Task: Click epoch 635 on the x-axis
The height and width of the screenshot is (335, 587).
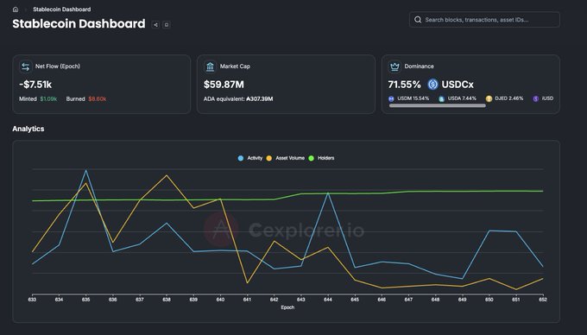Action: pyautogui.click(x=85, y=300)
